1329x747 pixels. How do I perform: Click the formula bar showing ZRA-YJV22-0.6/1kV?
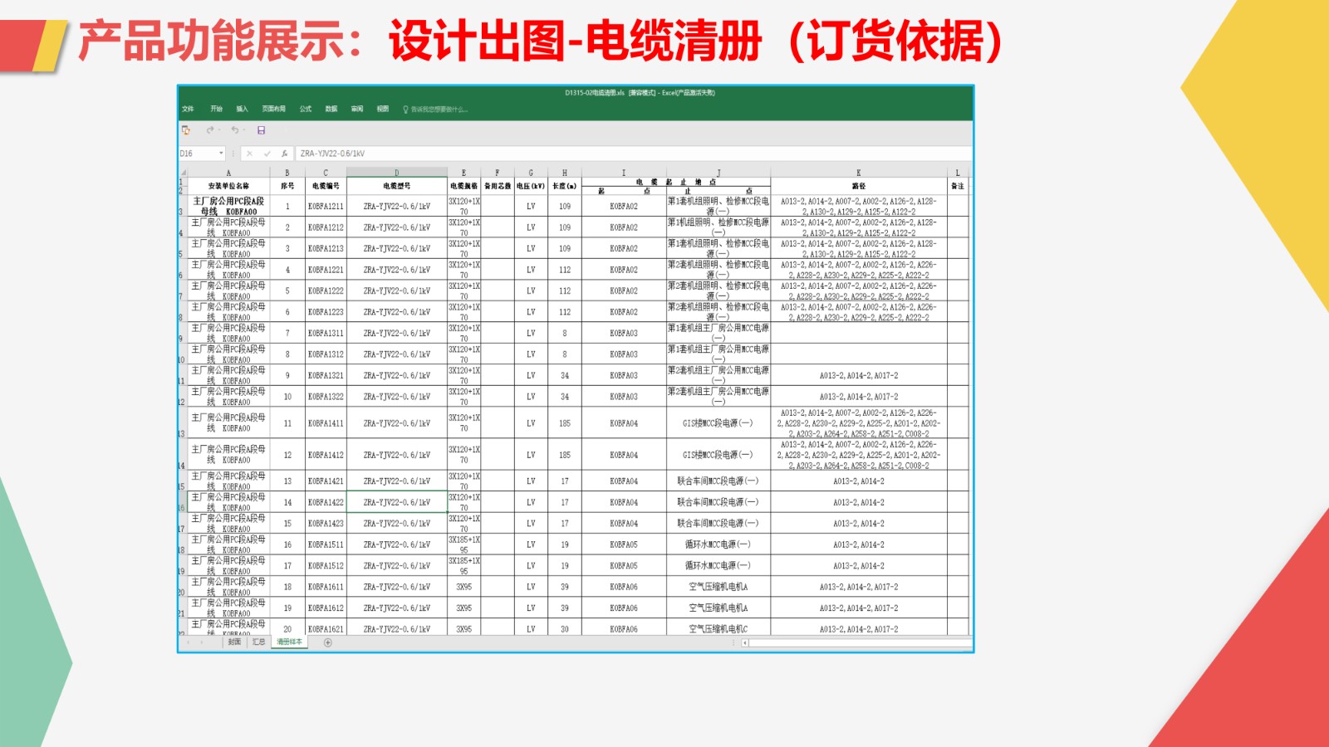coord(633,154)
